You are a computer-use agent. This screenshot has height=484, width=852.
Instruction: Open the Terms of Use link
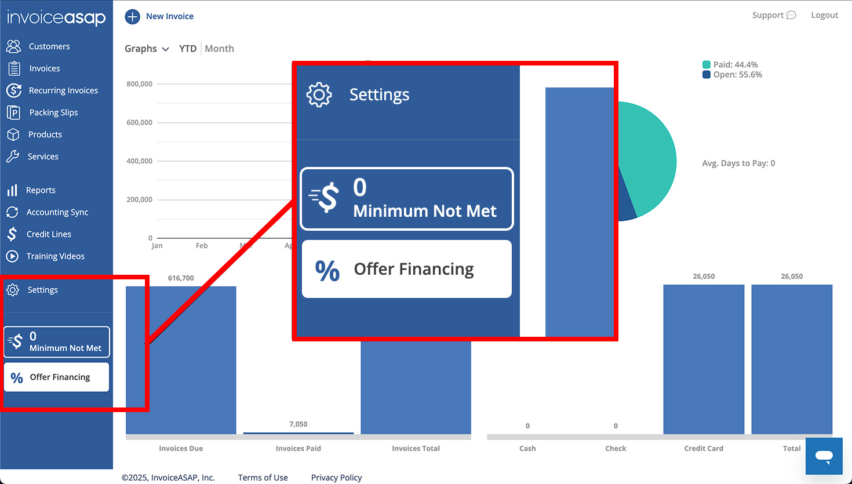263,478
